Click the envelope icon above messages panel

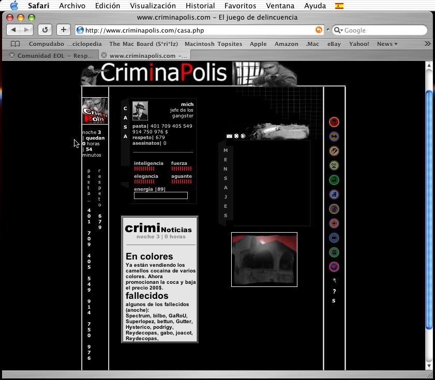pos(229,136)
